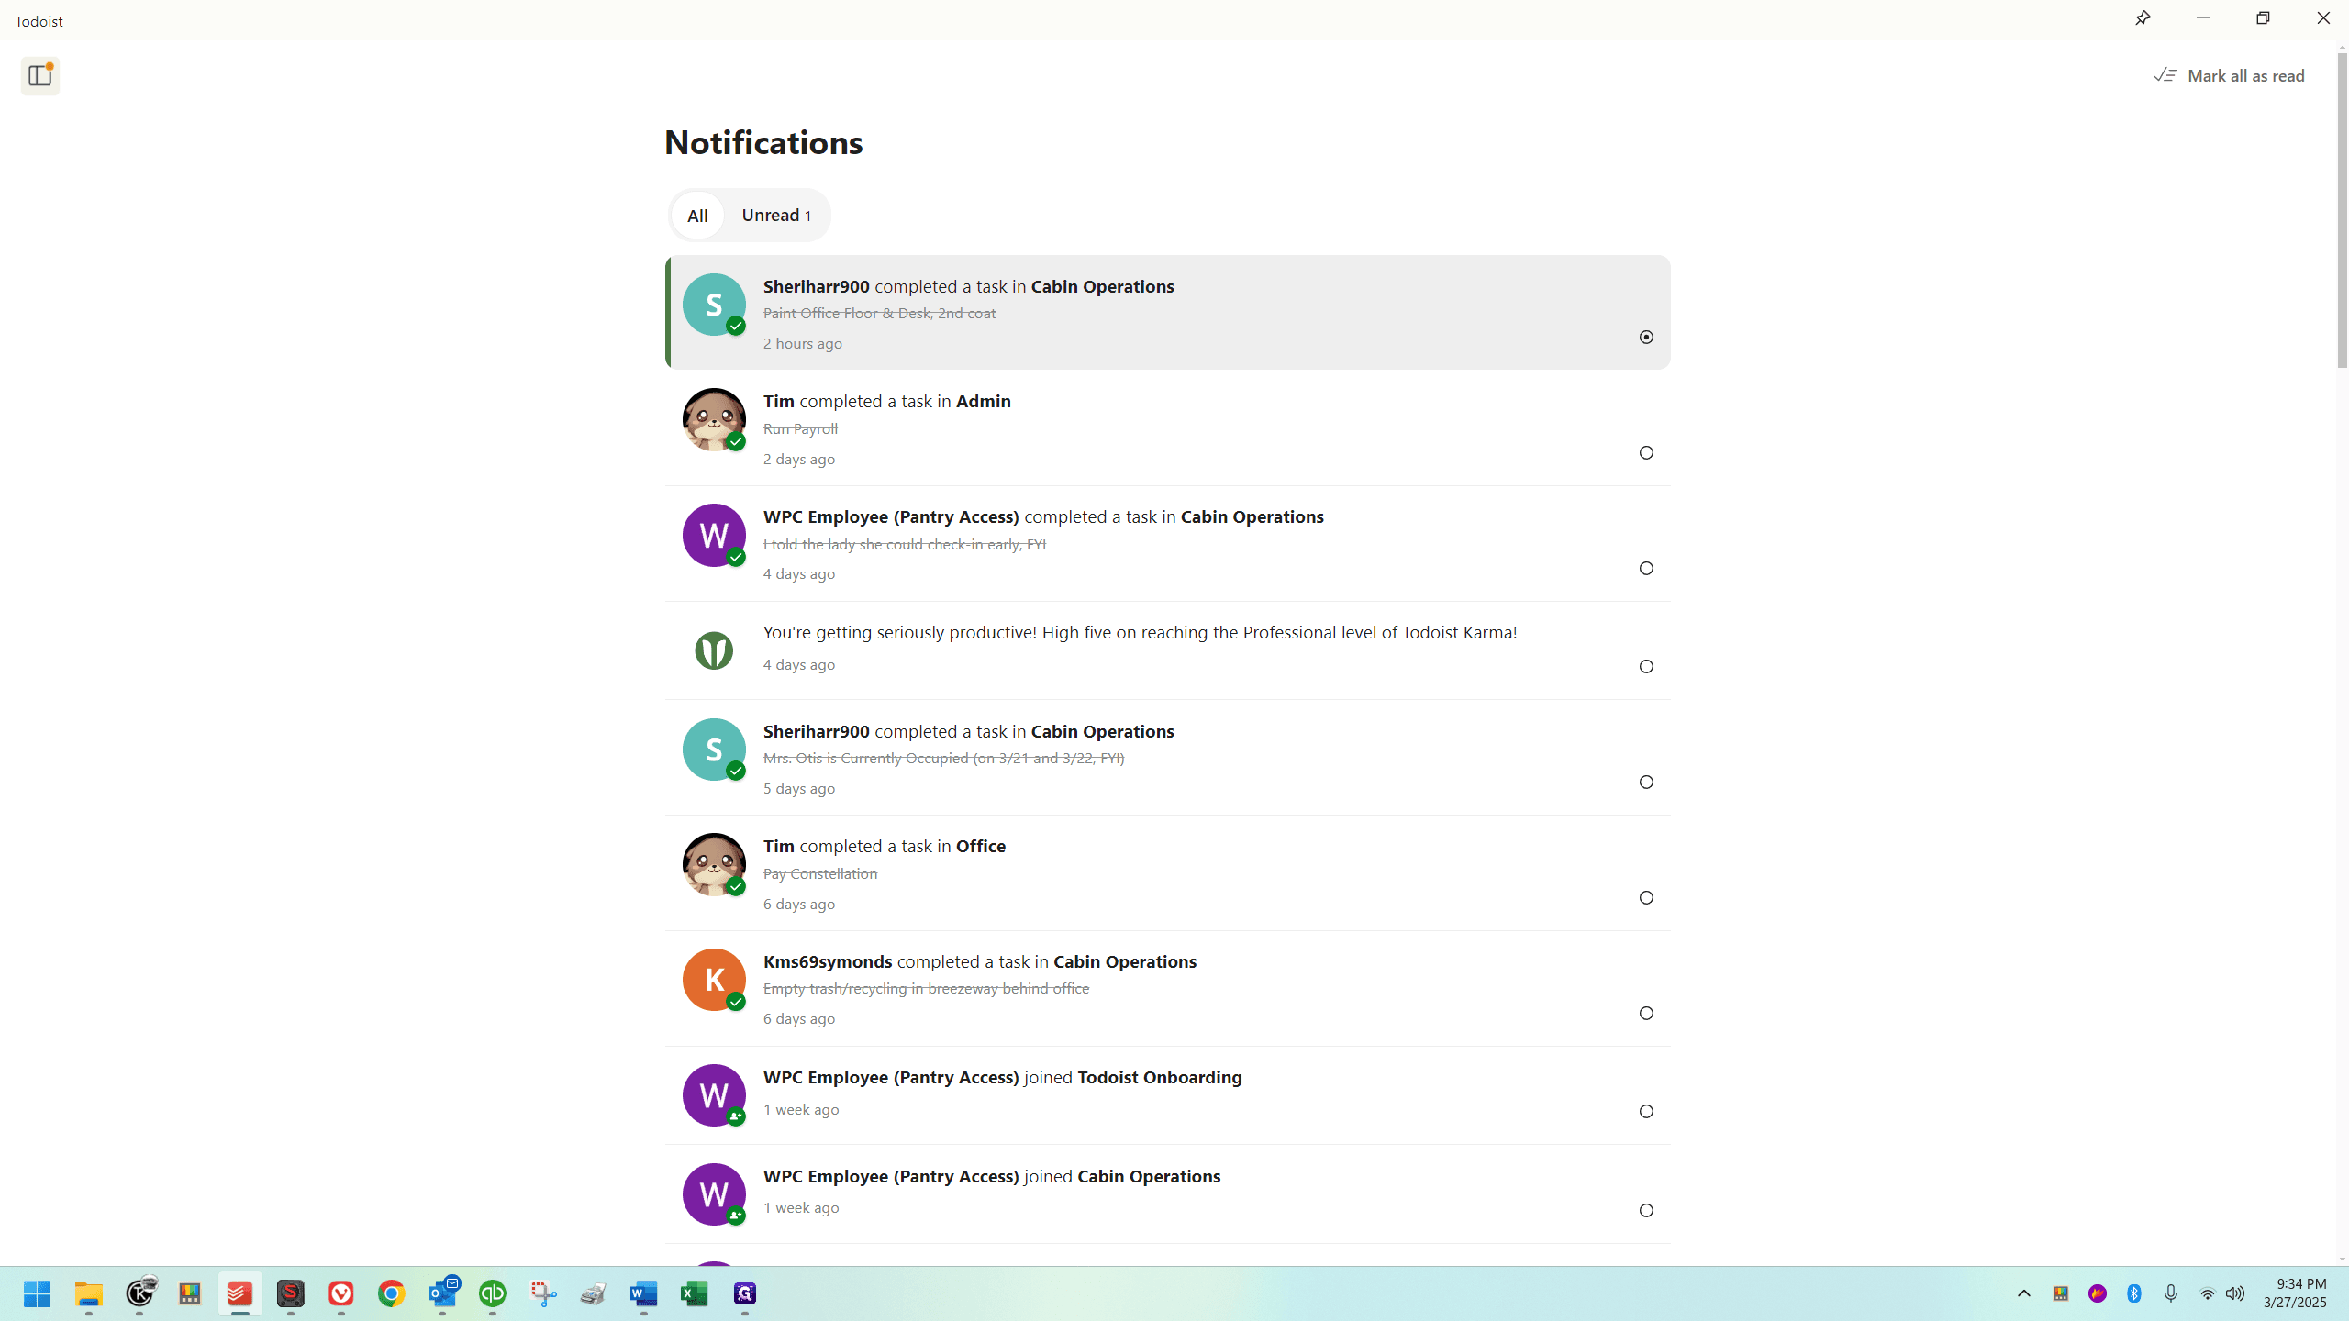Screen dimensions: 2349x1321
Task: Open the Professional level Karma notification
Action: 1167,650
